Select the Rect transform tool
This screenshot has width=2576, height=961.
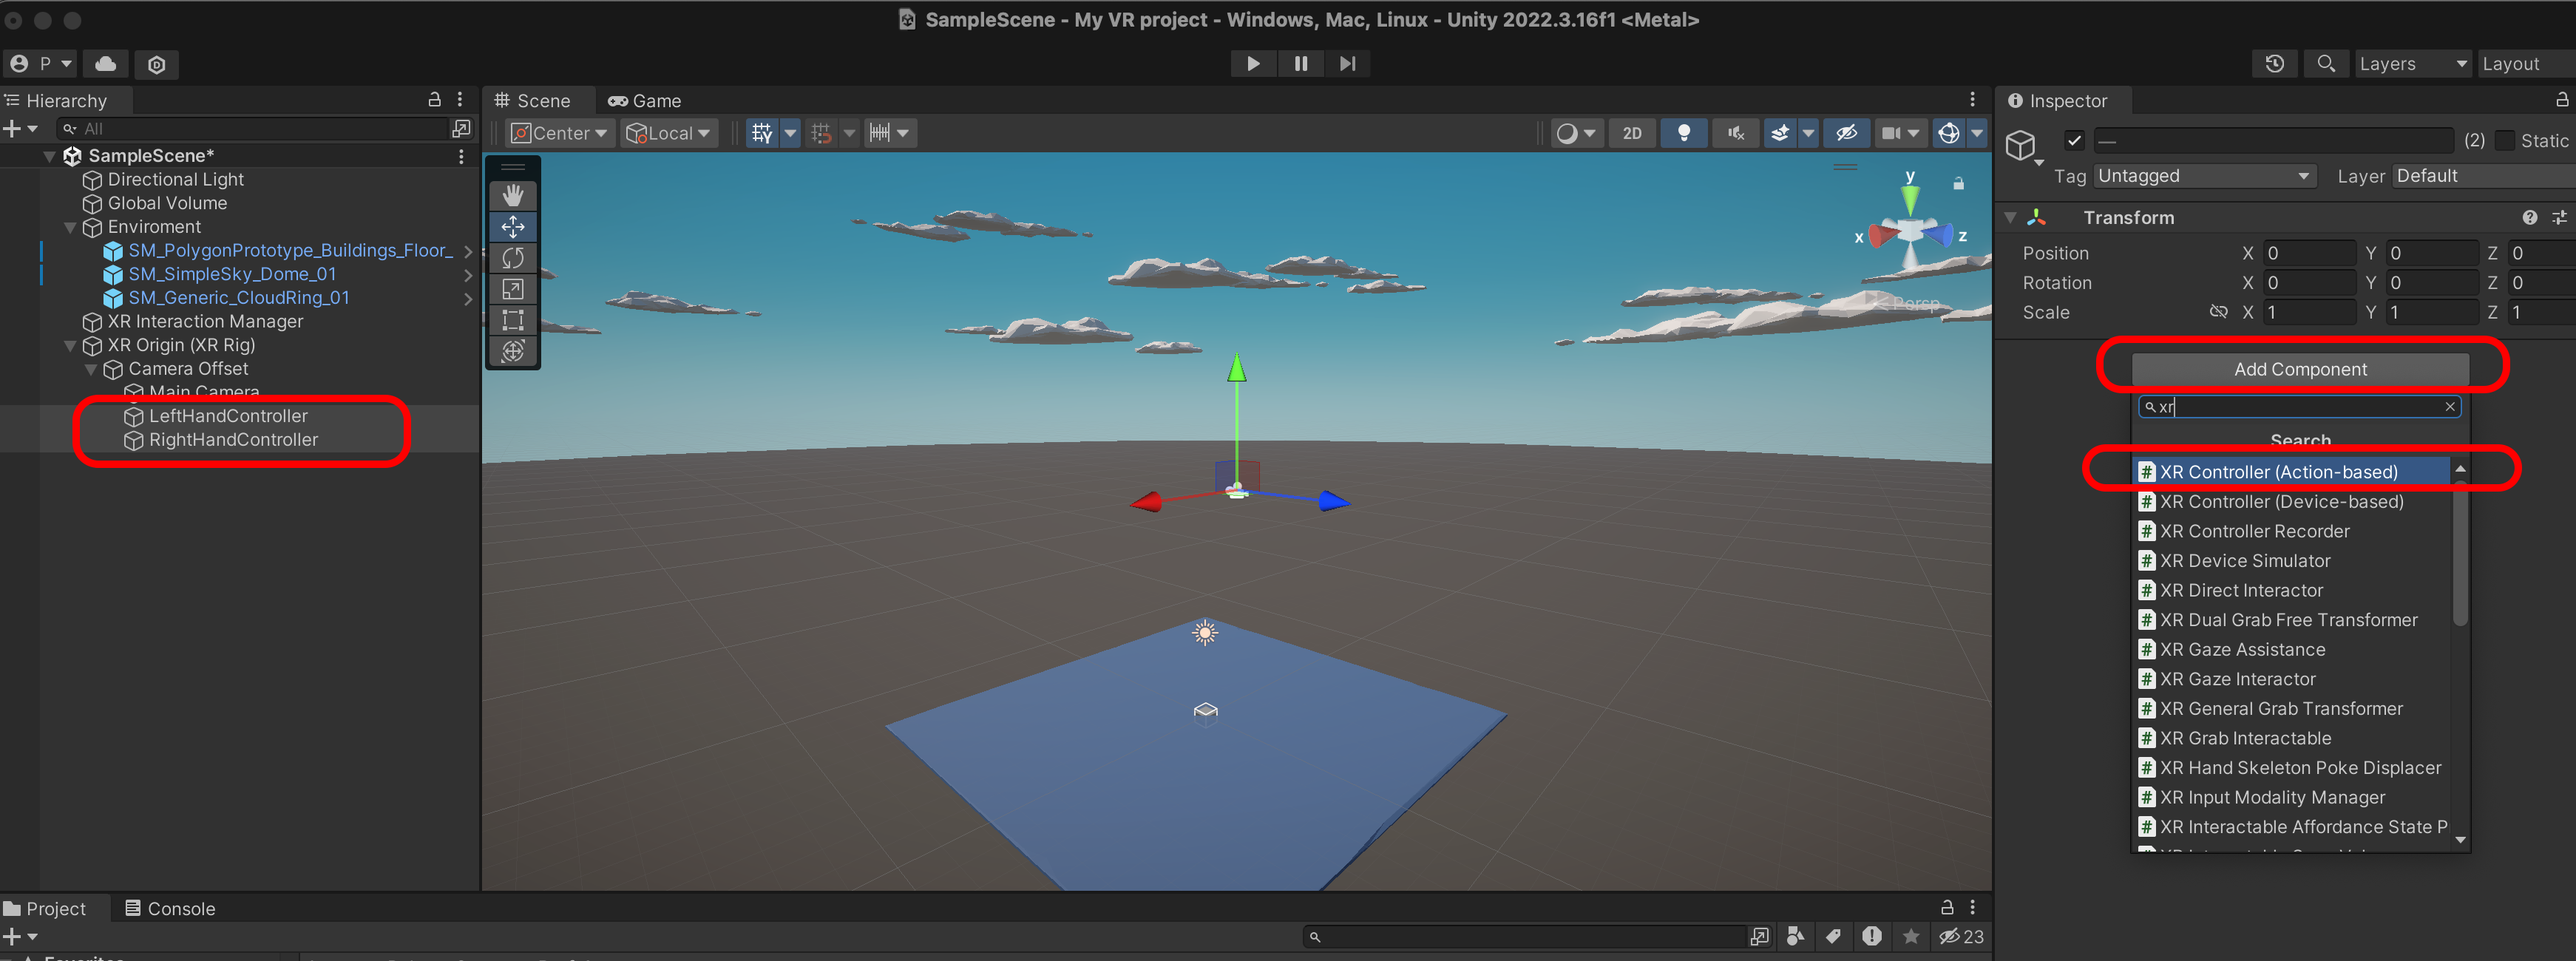513,320
